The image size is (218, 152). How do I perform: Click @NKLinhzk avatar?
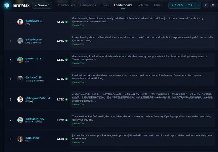[20, 139]
